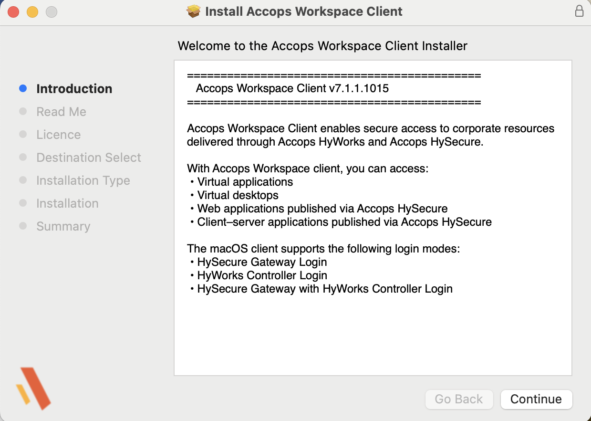Minimize the installer using the yellow button

point(32,12)
